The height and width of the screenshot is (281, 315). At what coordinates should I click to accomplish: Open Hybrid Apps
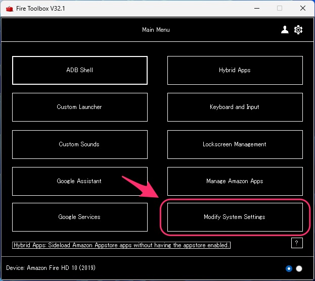coord(235,70)
